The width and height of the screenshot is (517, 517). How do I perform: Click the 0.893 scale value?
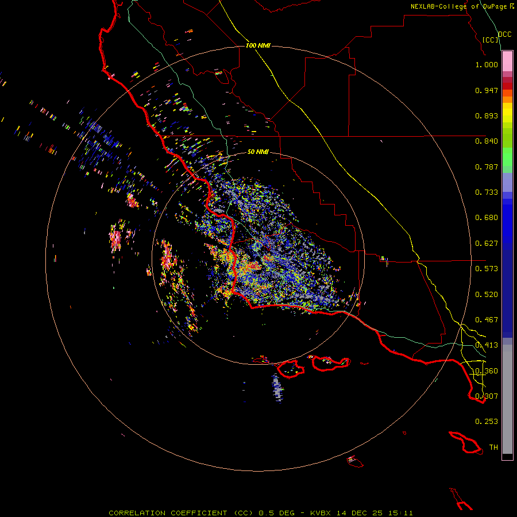click(487, 115)
